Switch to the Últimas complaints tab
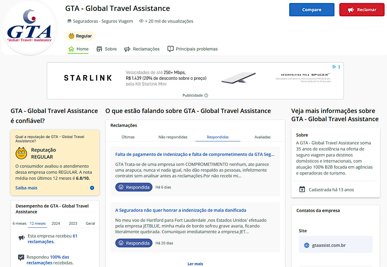Image resolution: width=387 pixels, height=267 pixels. coord(128,137)
